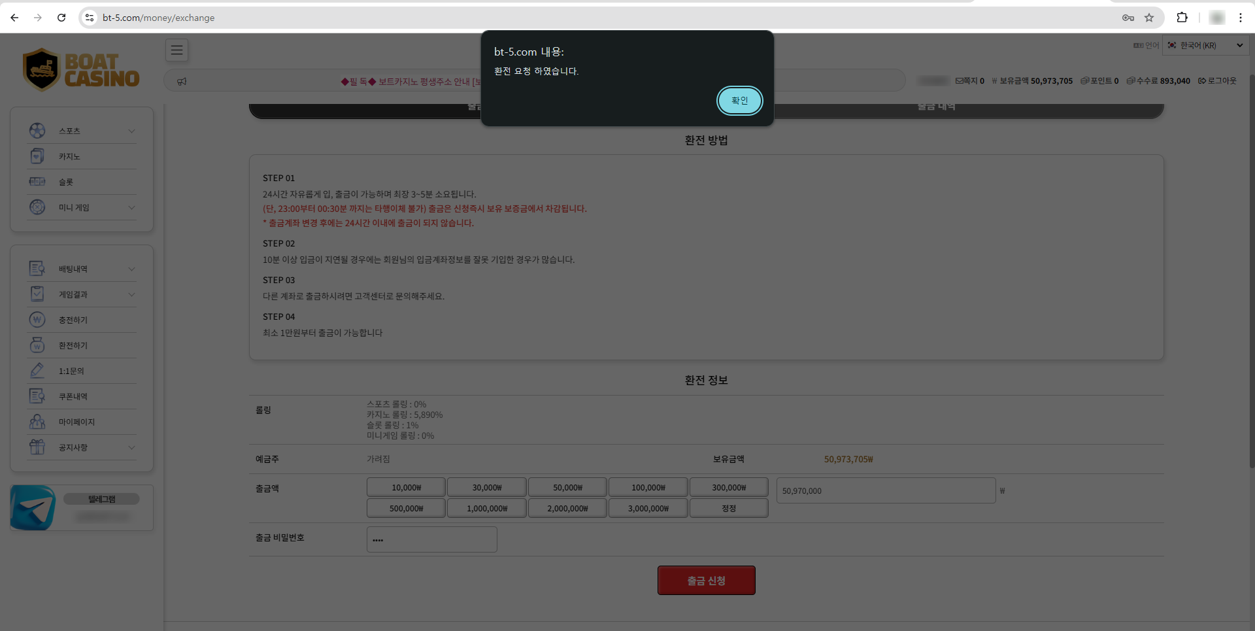This screenshot has height=631, width=1255.
Task: Click the 공지사항 gift box icon
Action: tap(37, 447)
